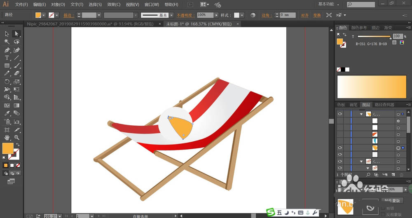Open the 对象(O) menu
The image size is (412, 218).
(x=58, y=5)
